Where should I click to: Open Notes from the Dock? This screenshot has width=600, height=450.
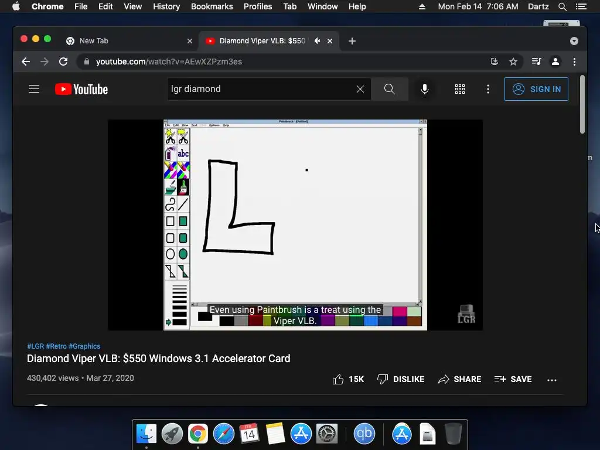click(275, 434)
